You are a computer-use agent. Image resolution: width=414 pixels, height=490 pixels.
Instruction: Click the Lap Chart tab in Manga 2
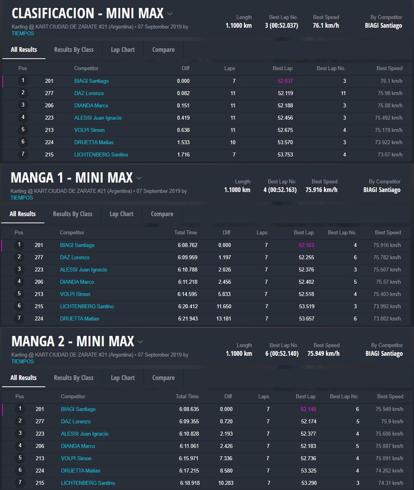pos(123,378)
